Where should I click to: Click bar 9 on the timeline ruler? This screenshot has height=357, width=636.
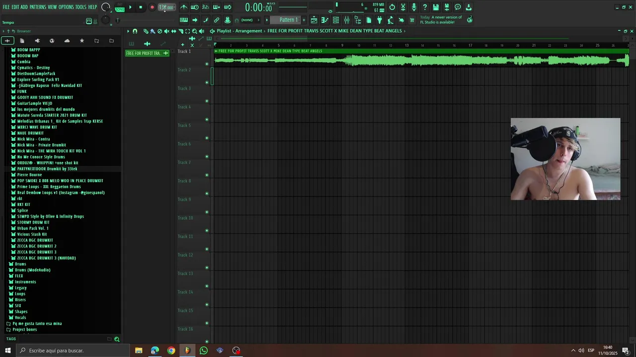(342, 46)
